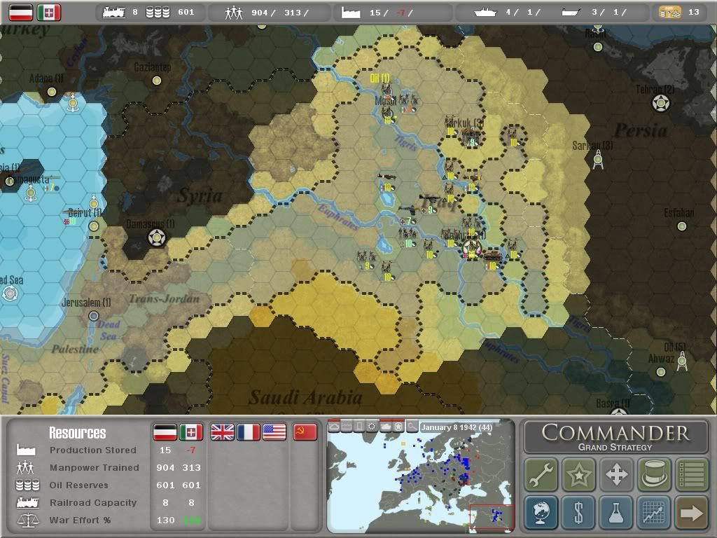Select the Esfahan city marker
Screen dimensions: 717x538
682,226
